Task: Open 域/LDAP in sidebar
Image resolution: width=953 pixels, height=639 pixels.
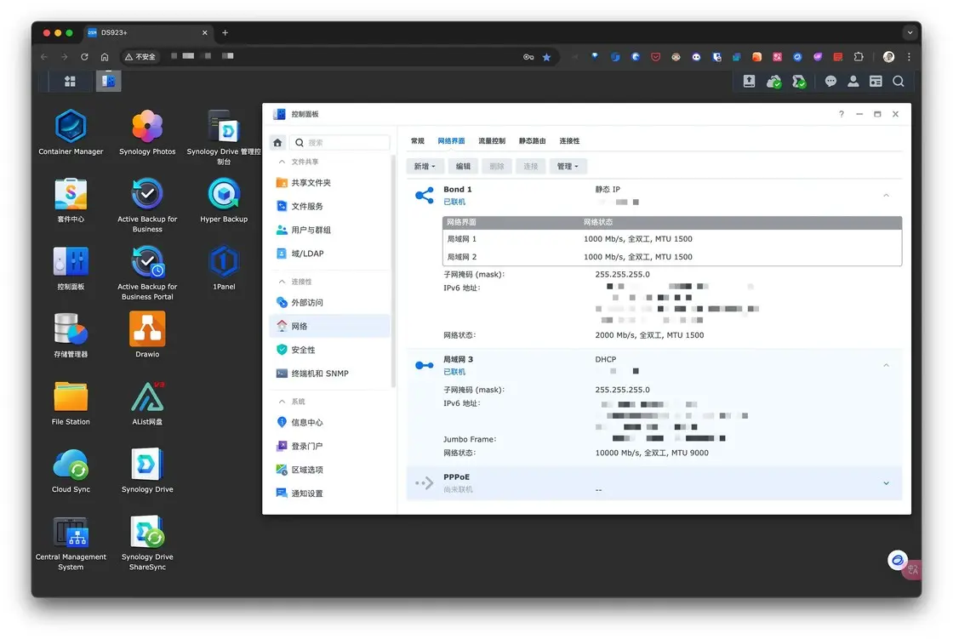Action: click(x=329, y=254)
